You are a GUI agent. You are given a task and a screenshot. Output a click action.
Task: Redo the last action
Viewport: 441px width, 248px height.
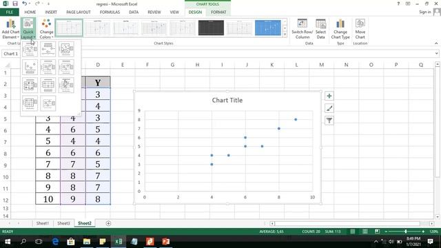tap(37, 3)
